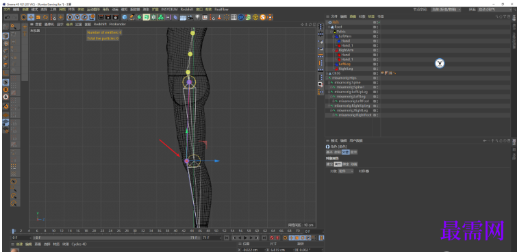Switch the coordinate system button

click(x=92, y=17)
